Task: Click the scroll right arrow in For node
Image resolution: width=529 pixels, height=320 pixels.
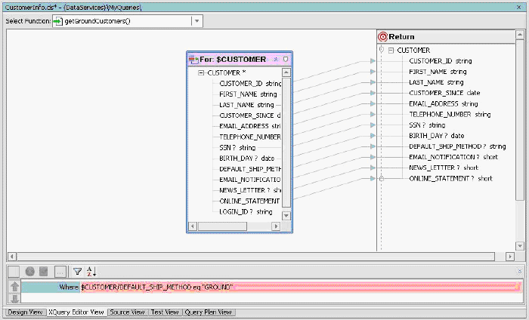Action: (276, 226)
